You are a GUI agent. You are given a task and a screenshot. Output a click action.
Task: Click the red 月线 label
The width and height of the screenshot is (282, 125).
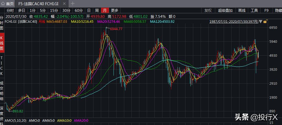point(42,22)
